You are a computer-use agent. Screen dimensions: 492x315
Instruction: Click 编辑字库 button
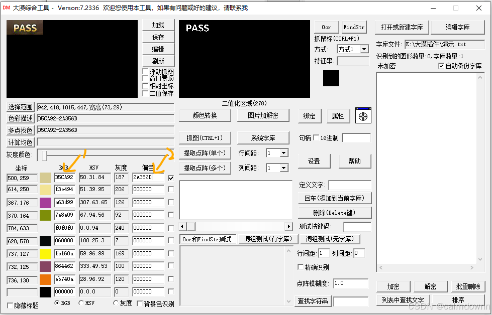(x=458, y=27)
